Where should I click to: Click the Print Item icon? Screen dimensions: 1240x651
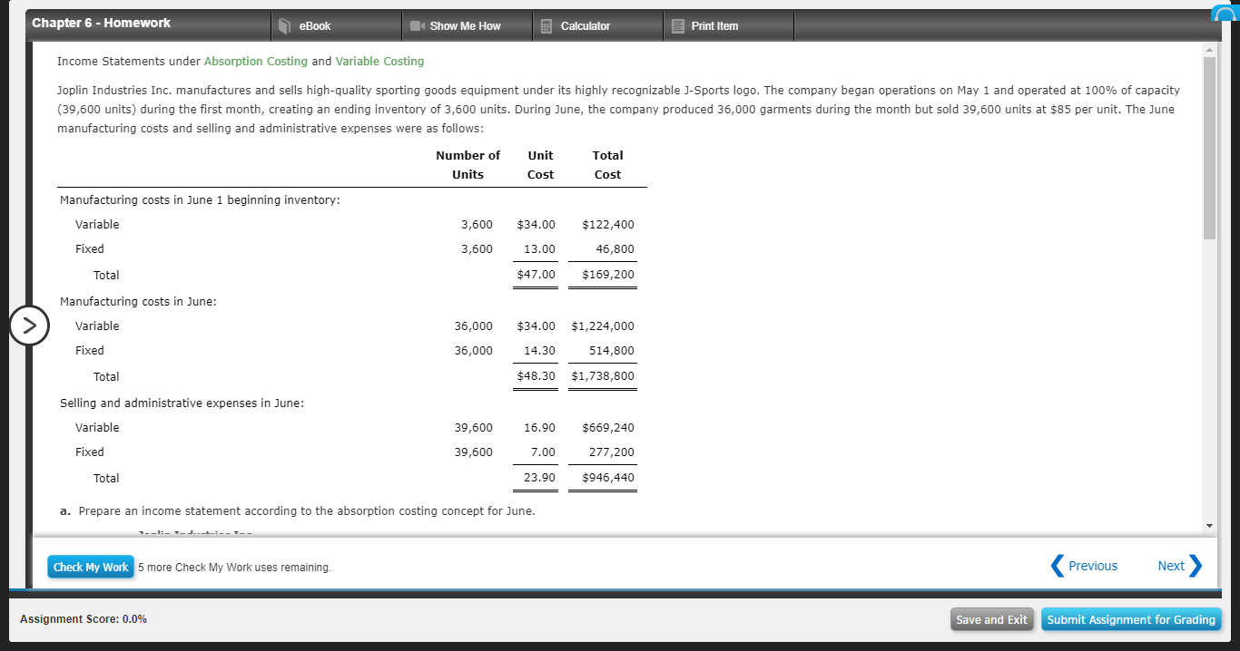[678, 26]
